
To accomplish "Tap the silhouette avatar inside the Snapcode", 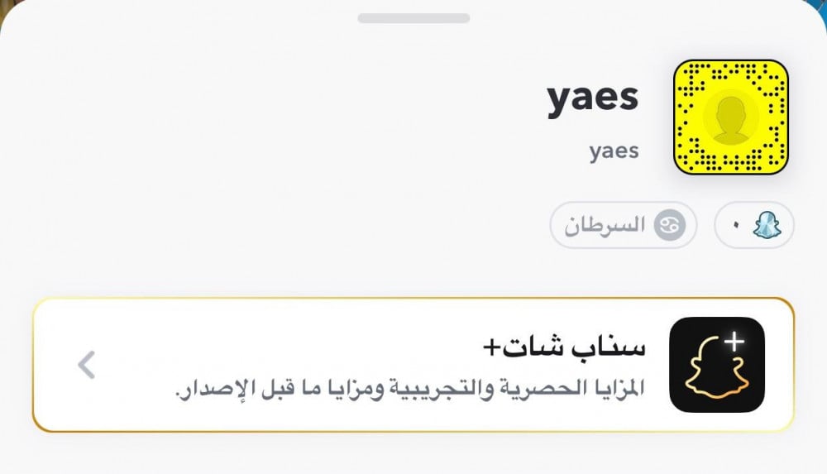I will [x=731, y=117].
